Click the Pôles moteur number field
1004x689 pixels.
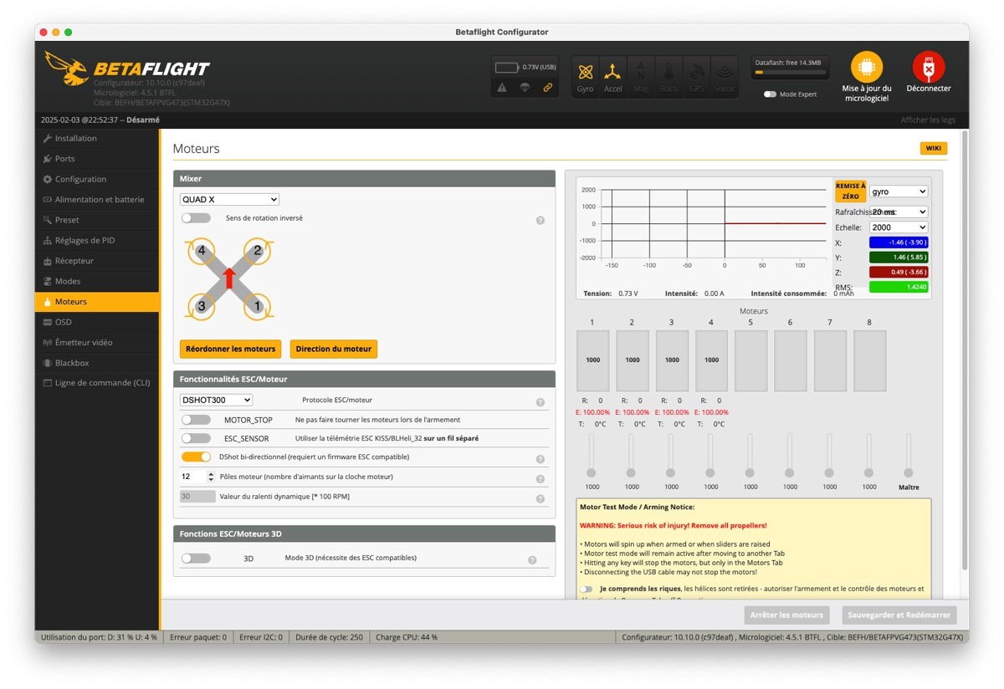pyautogui.click(x=198, y=477)
